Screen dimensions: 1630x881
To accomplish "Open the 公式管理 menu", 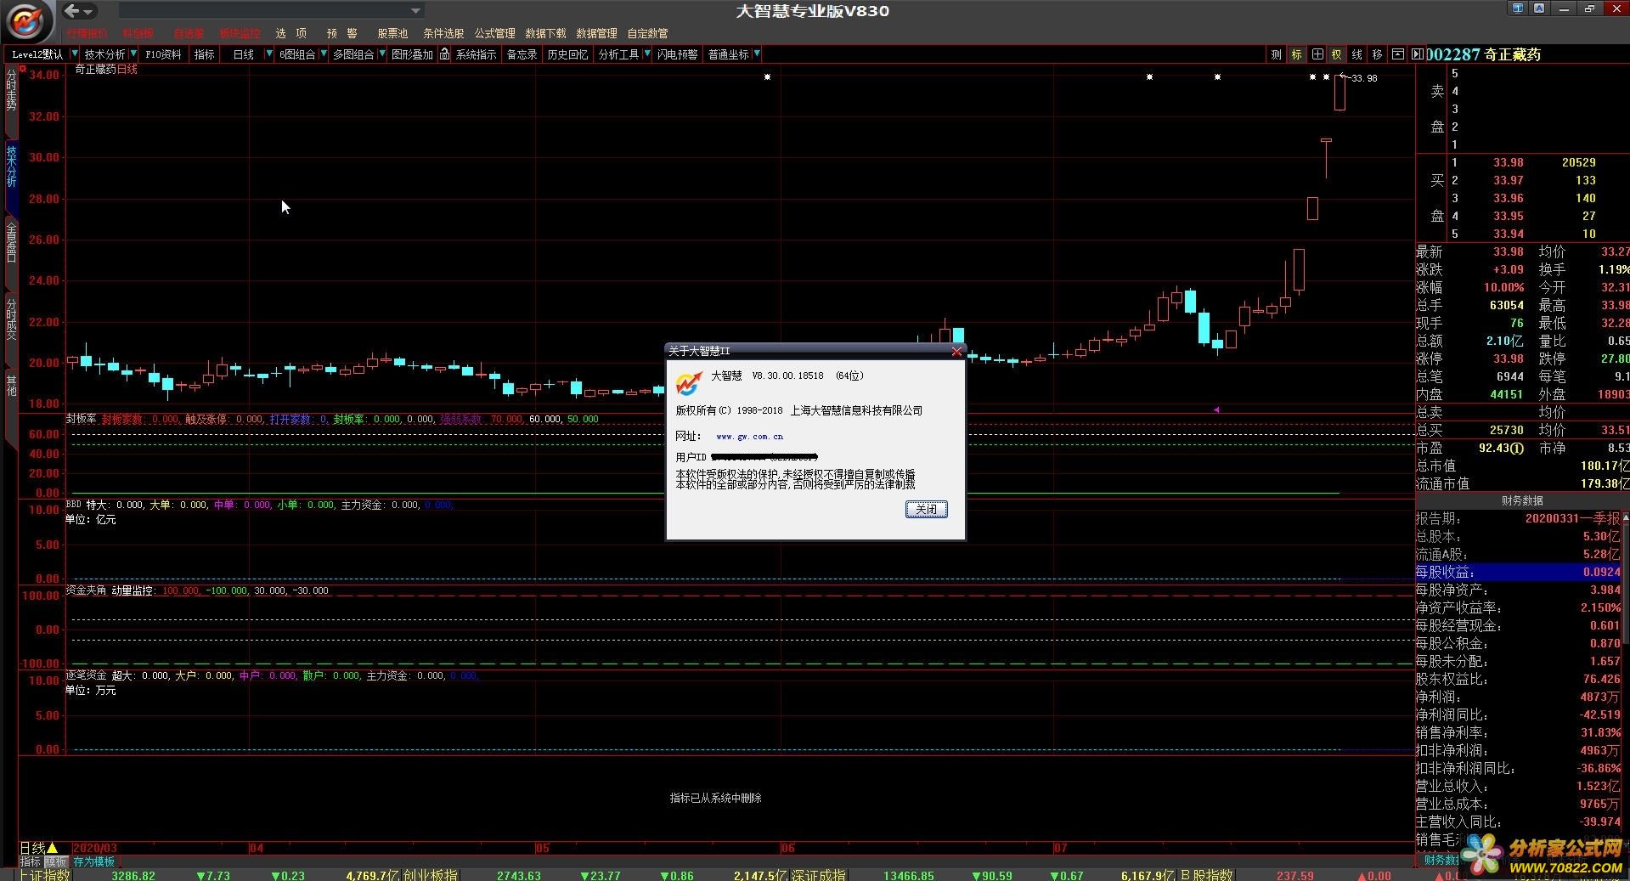I will click(x=495, y=33).
